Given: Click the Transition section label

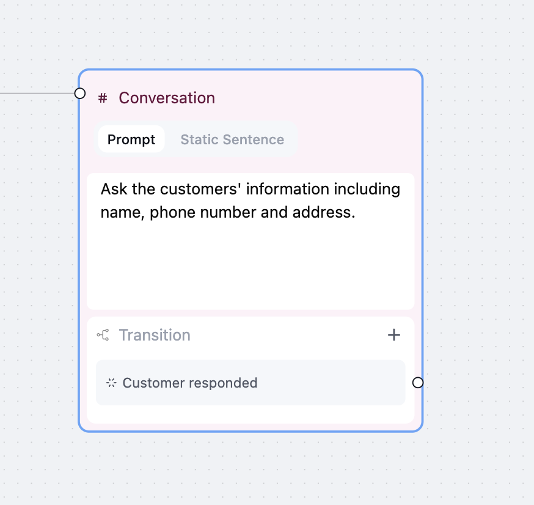Looking at the screenshot, I should 155,335.
